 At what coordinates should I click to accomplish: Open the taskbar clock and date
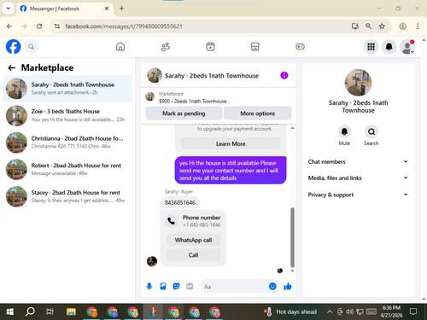click(x=391, y=311)
